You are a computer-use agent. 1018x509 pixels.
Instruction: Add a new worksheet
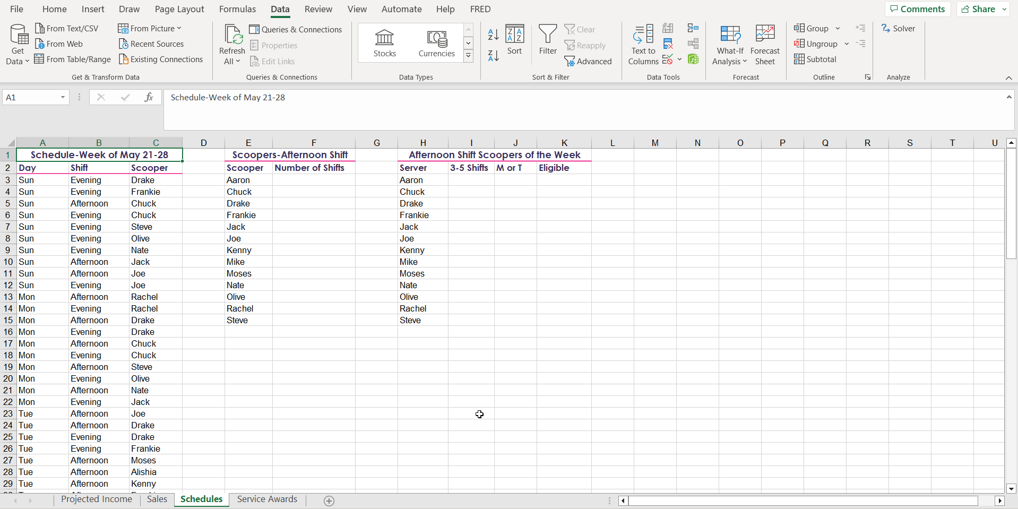coord(329,501)
